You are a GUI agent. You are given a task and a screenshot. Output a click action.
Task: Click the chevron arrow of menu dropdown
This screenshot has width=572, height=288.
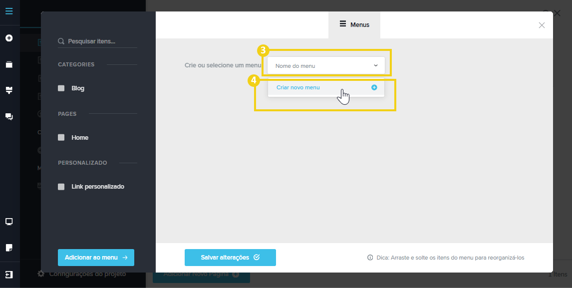point(376,66)
